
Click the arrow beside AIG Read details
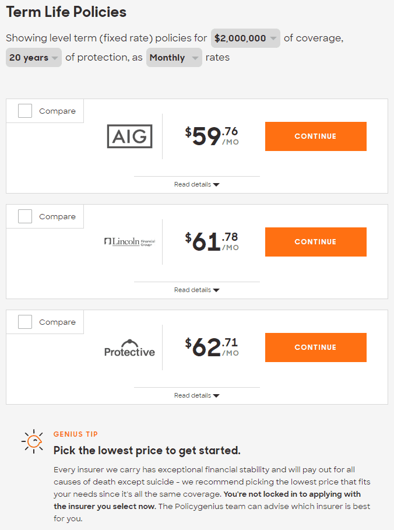click(x=216, y=185)
